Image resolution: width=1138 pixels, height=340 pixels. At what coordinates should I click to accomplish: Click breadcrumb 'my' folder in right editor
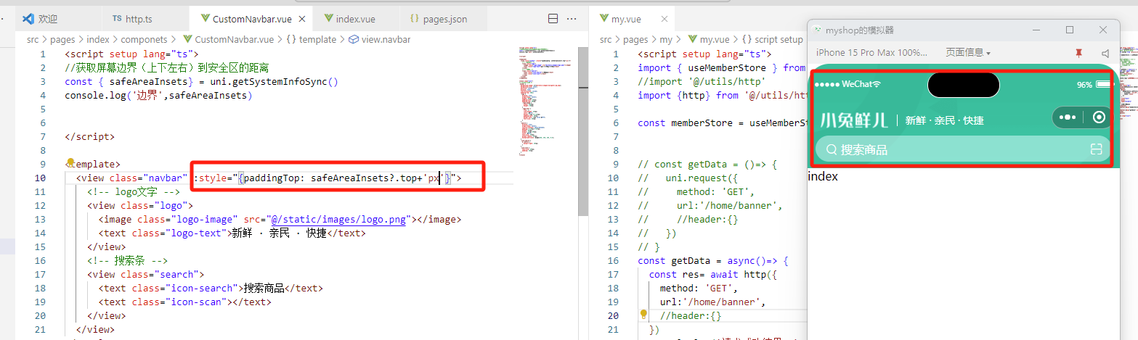[666, 39]
